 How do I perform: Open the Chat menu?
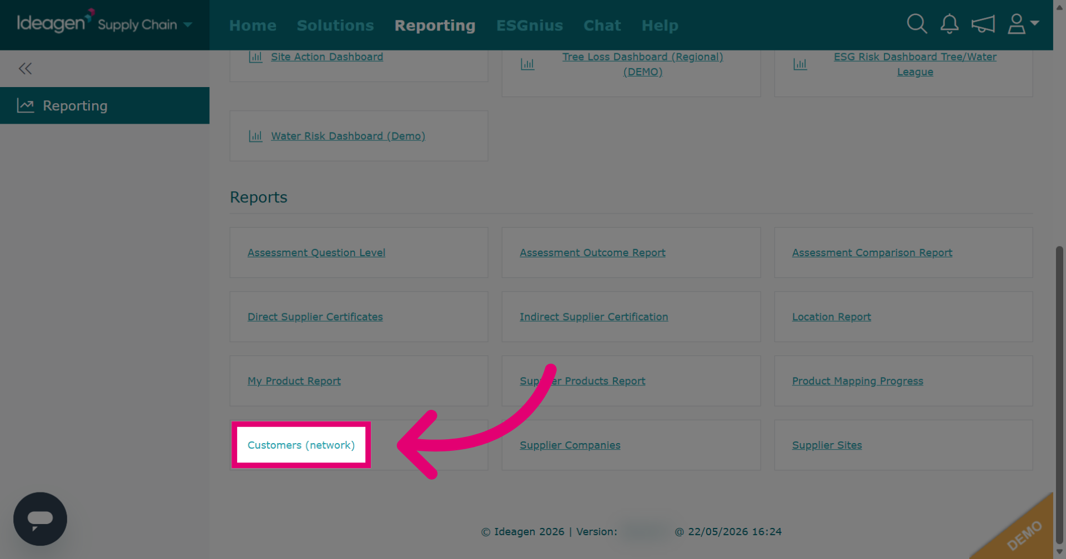pos(602,26)
